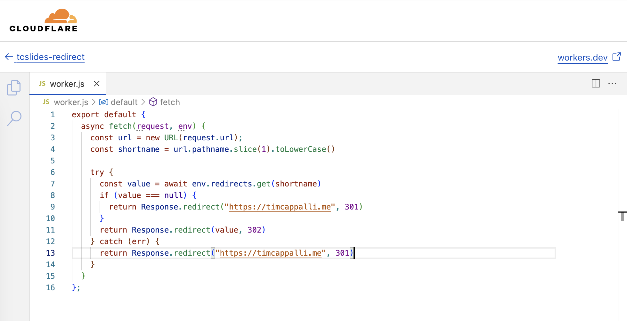This screenshot has width=627, height=321.
Task: Click the JS icon in the breadcrumb bar
Action: click(x=46, y=102)
